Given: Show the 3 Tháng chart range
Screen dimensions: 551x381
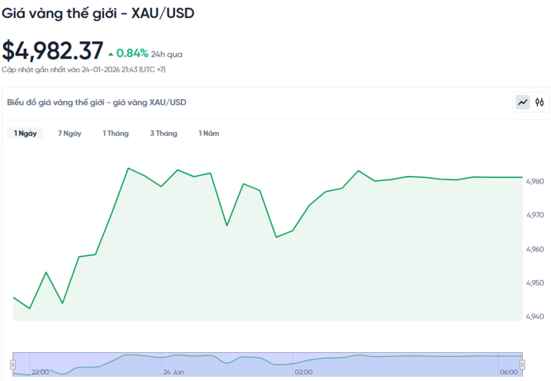Looking at the screenshot, I should click(x=163, y=133).
